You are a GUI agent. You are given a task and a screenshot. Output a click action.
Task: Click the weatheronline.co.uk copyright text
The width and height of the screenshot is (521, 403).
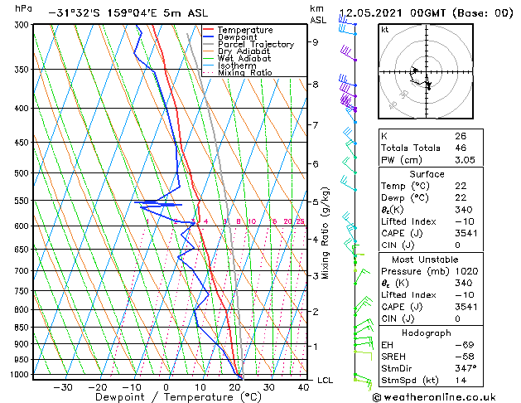pos(434,397)
